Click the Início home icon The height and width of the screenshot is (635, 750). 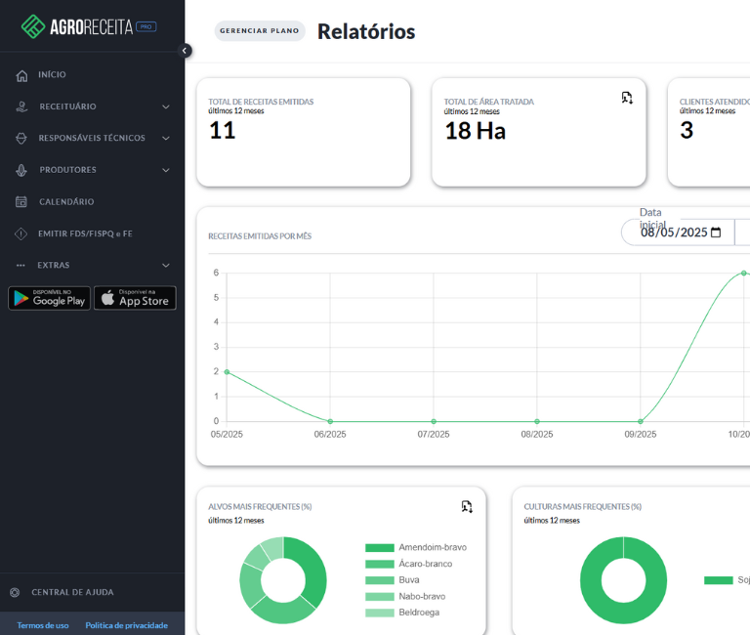pyautogui.click(x=21, y=75)
